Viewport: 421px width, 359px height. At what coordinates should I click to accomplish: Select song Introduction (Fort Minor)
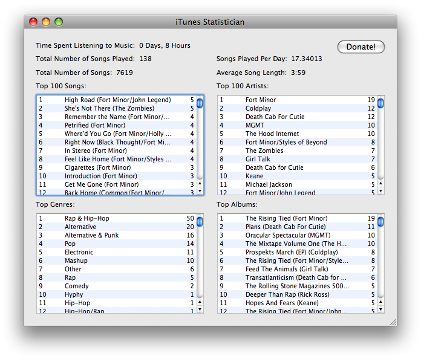117,176
